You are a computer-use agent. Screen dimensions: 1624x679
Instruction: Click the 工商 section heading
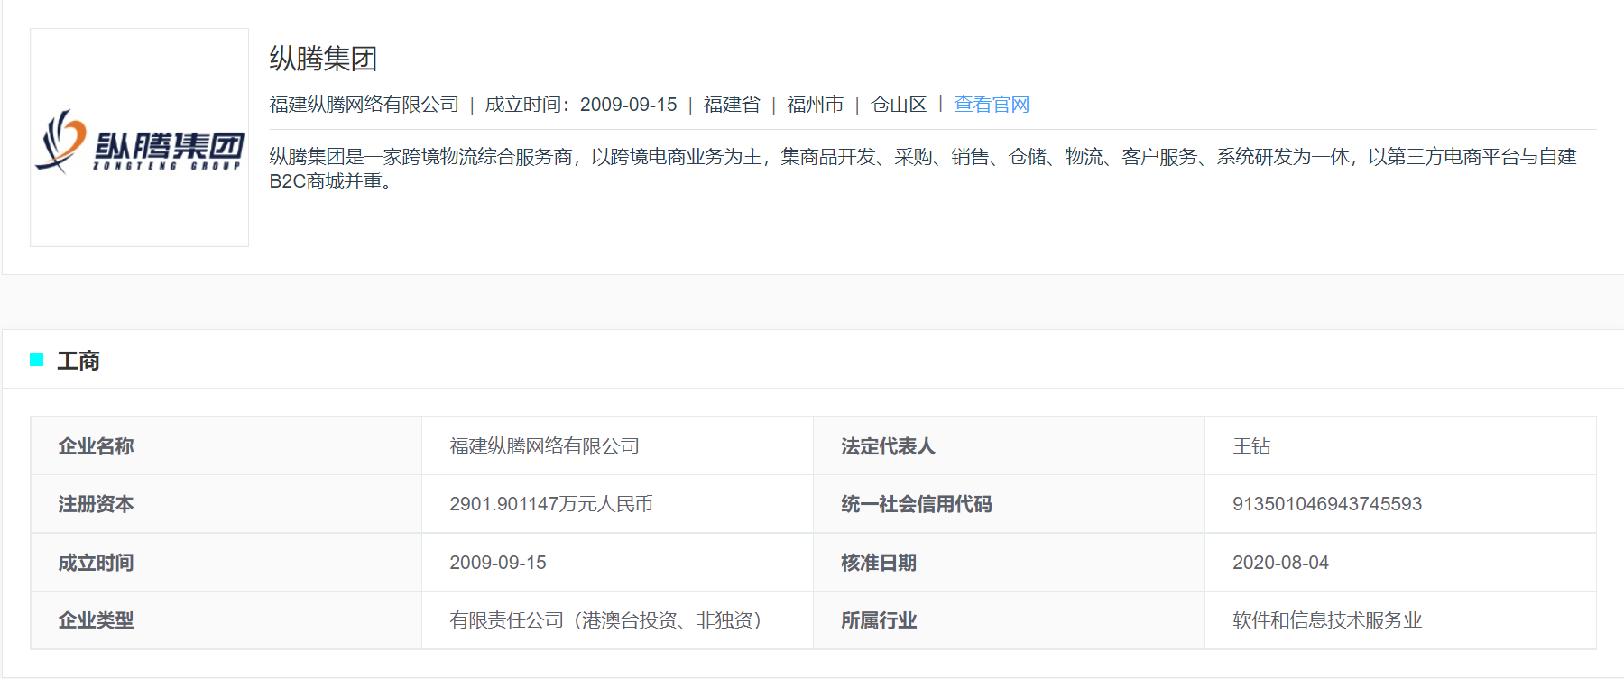point(78,361)
